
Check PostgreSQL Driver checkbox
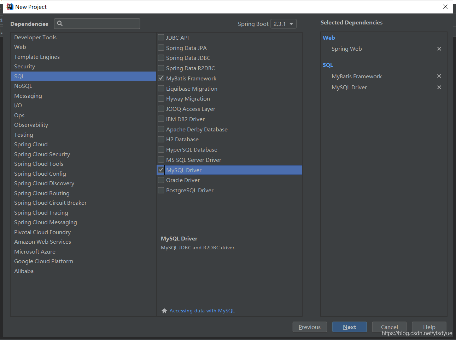click(x=161, y=190)
